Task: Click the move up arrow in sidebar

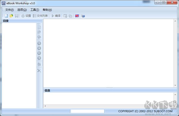Action: click(39, 43)
